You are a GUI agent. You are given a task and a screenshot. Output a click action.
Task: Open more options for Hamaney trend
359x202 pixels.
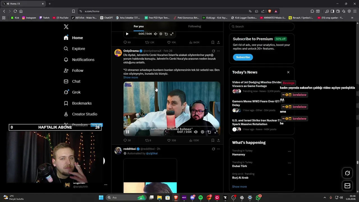[289, 151]
